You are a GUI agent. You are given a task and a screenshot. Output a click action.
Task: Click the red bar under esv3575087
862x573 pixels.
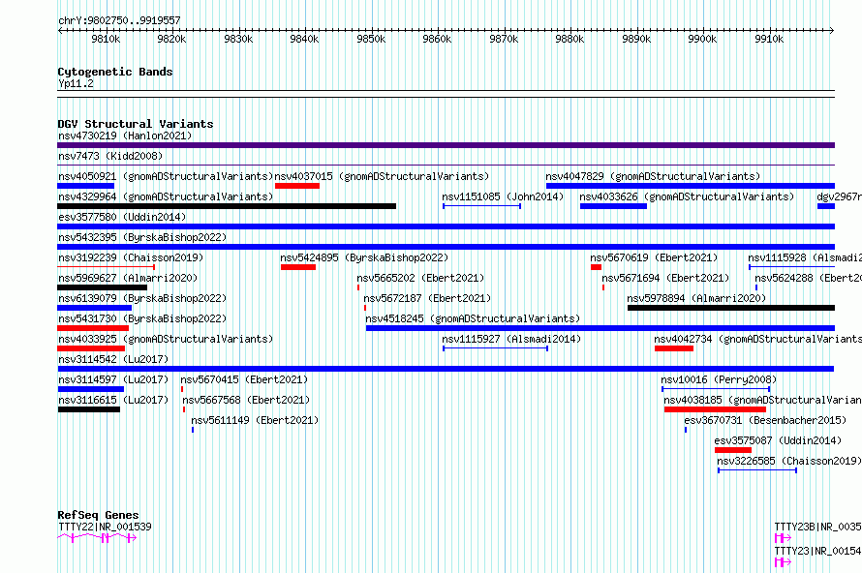733,450
